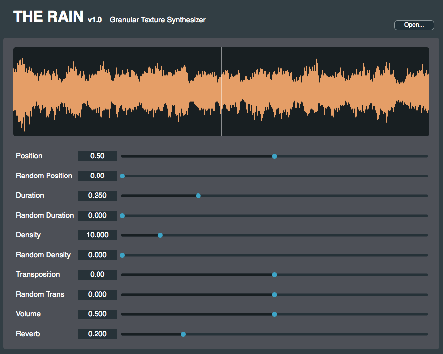The width and height of the screenshot is (443, 354).
Task: Select the Density value field 10.000
Action: [98, 235]
